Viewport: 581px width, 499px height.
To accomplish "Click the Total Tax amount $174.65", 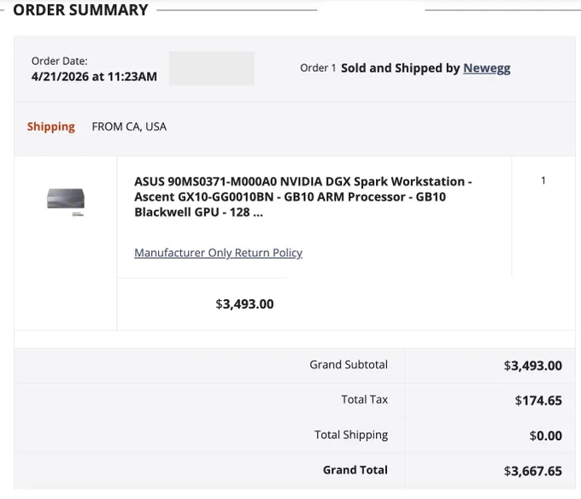I will coord(538,401).
